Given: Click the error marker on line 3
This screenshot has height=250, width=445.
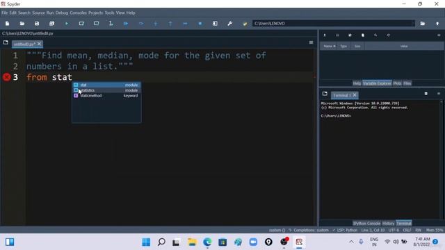Looking at the screenshot, I should (x=6, y=77).
